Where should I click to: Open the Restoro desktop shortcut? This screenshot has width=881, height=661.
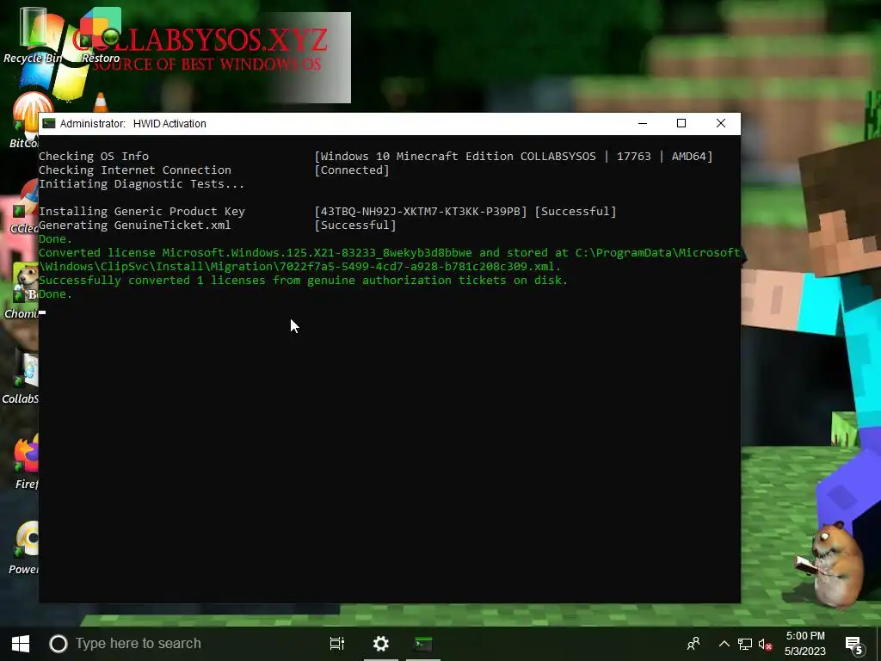(101, 34)
